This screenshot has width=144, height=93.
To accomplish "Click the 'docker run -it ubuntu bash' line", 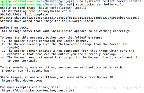I will pos(27,71).
